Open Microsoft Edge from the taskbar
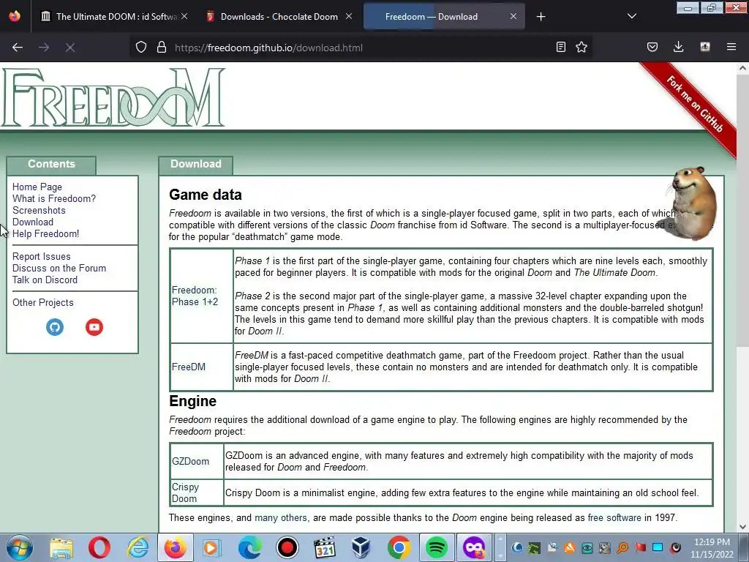Viewport: 749px width, 562px height. coord(249,548)
